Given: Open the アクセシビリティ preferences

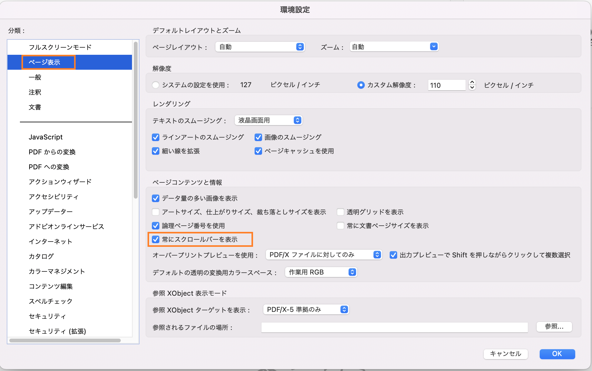Looking at the screenshot, I should [53, 196].
